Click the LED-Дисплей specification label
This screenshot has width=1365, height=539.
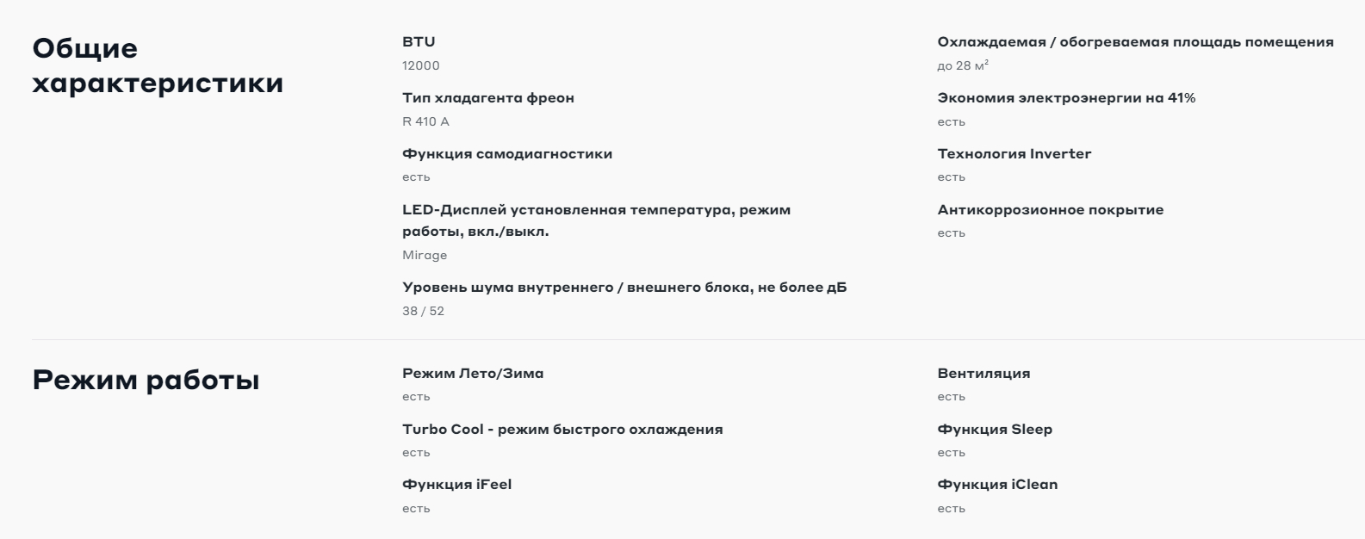coord(595,220)
